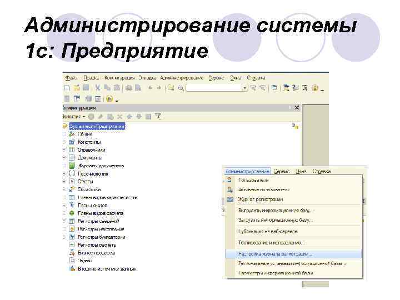Click the green Журналы документов icon
The width and height of the screenshot is (400, 300).
click(x=72, y=166)
